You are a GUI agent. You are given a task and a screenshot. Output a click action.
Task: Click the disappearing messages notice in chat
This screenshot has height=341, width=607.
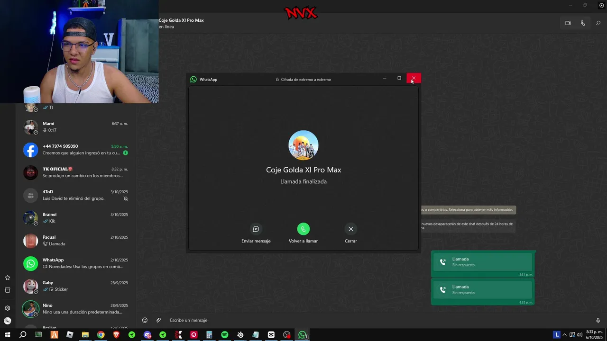[x=467, y=226]
